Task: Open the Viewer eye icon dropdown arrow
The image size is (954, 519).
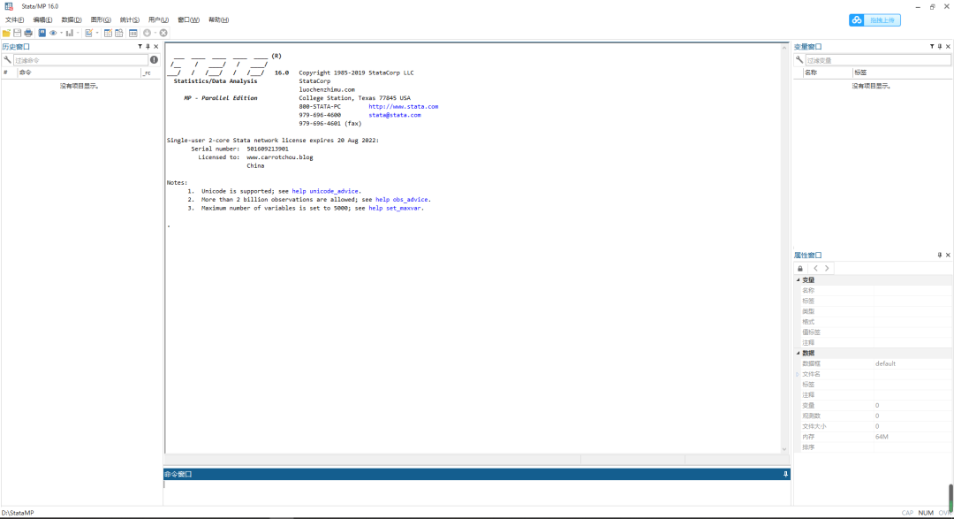Action: tap(62, 33)
